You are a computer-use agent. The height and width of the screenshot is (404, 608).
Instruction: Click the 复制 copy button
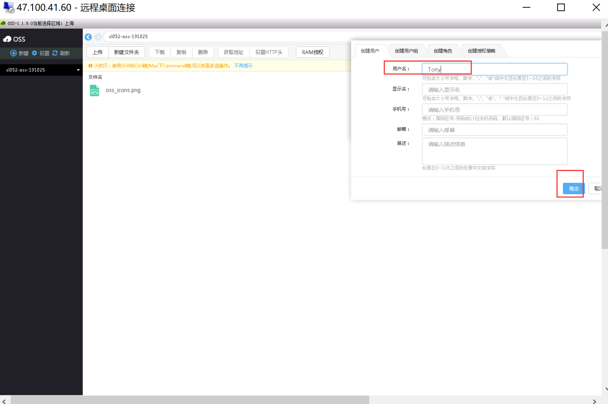tap(181, 52)
